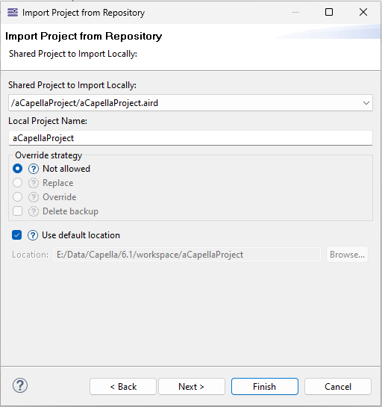Go to previous page with Back
The image size is (382, 407).
tap(123, 387)
